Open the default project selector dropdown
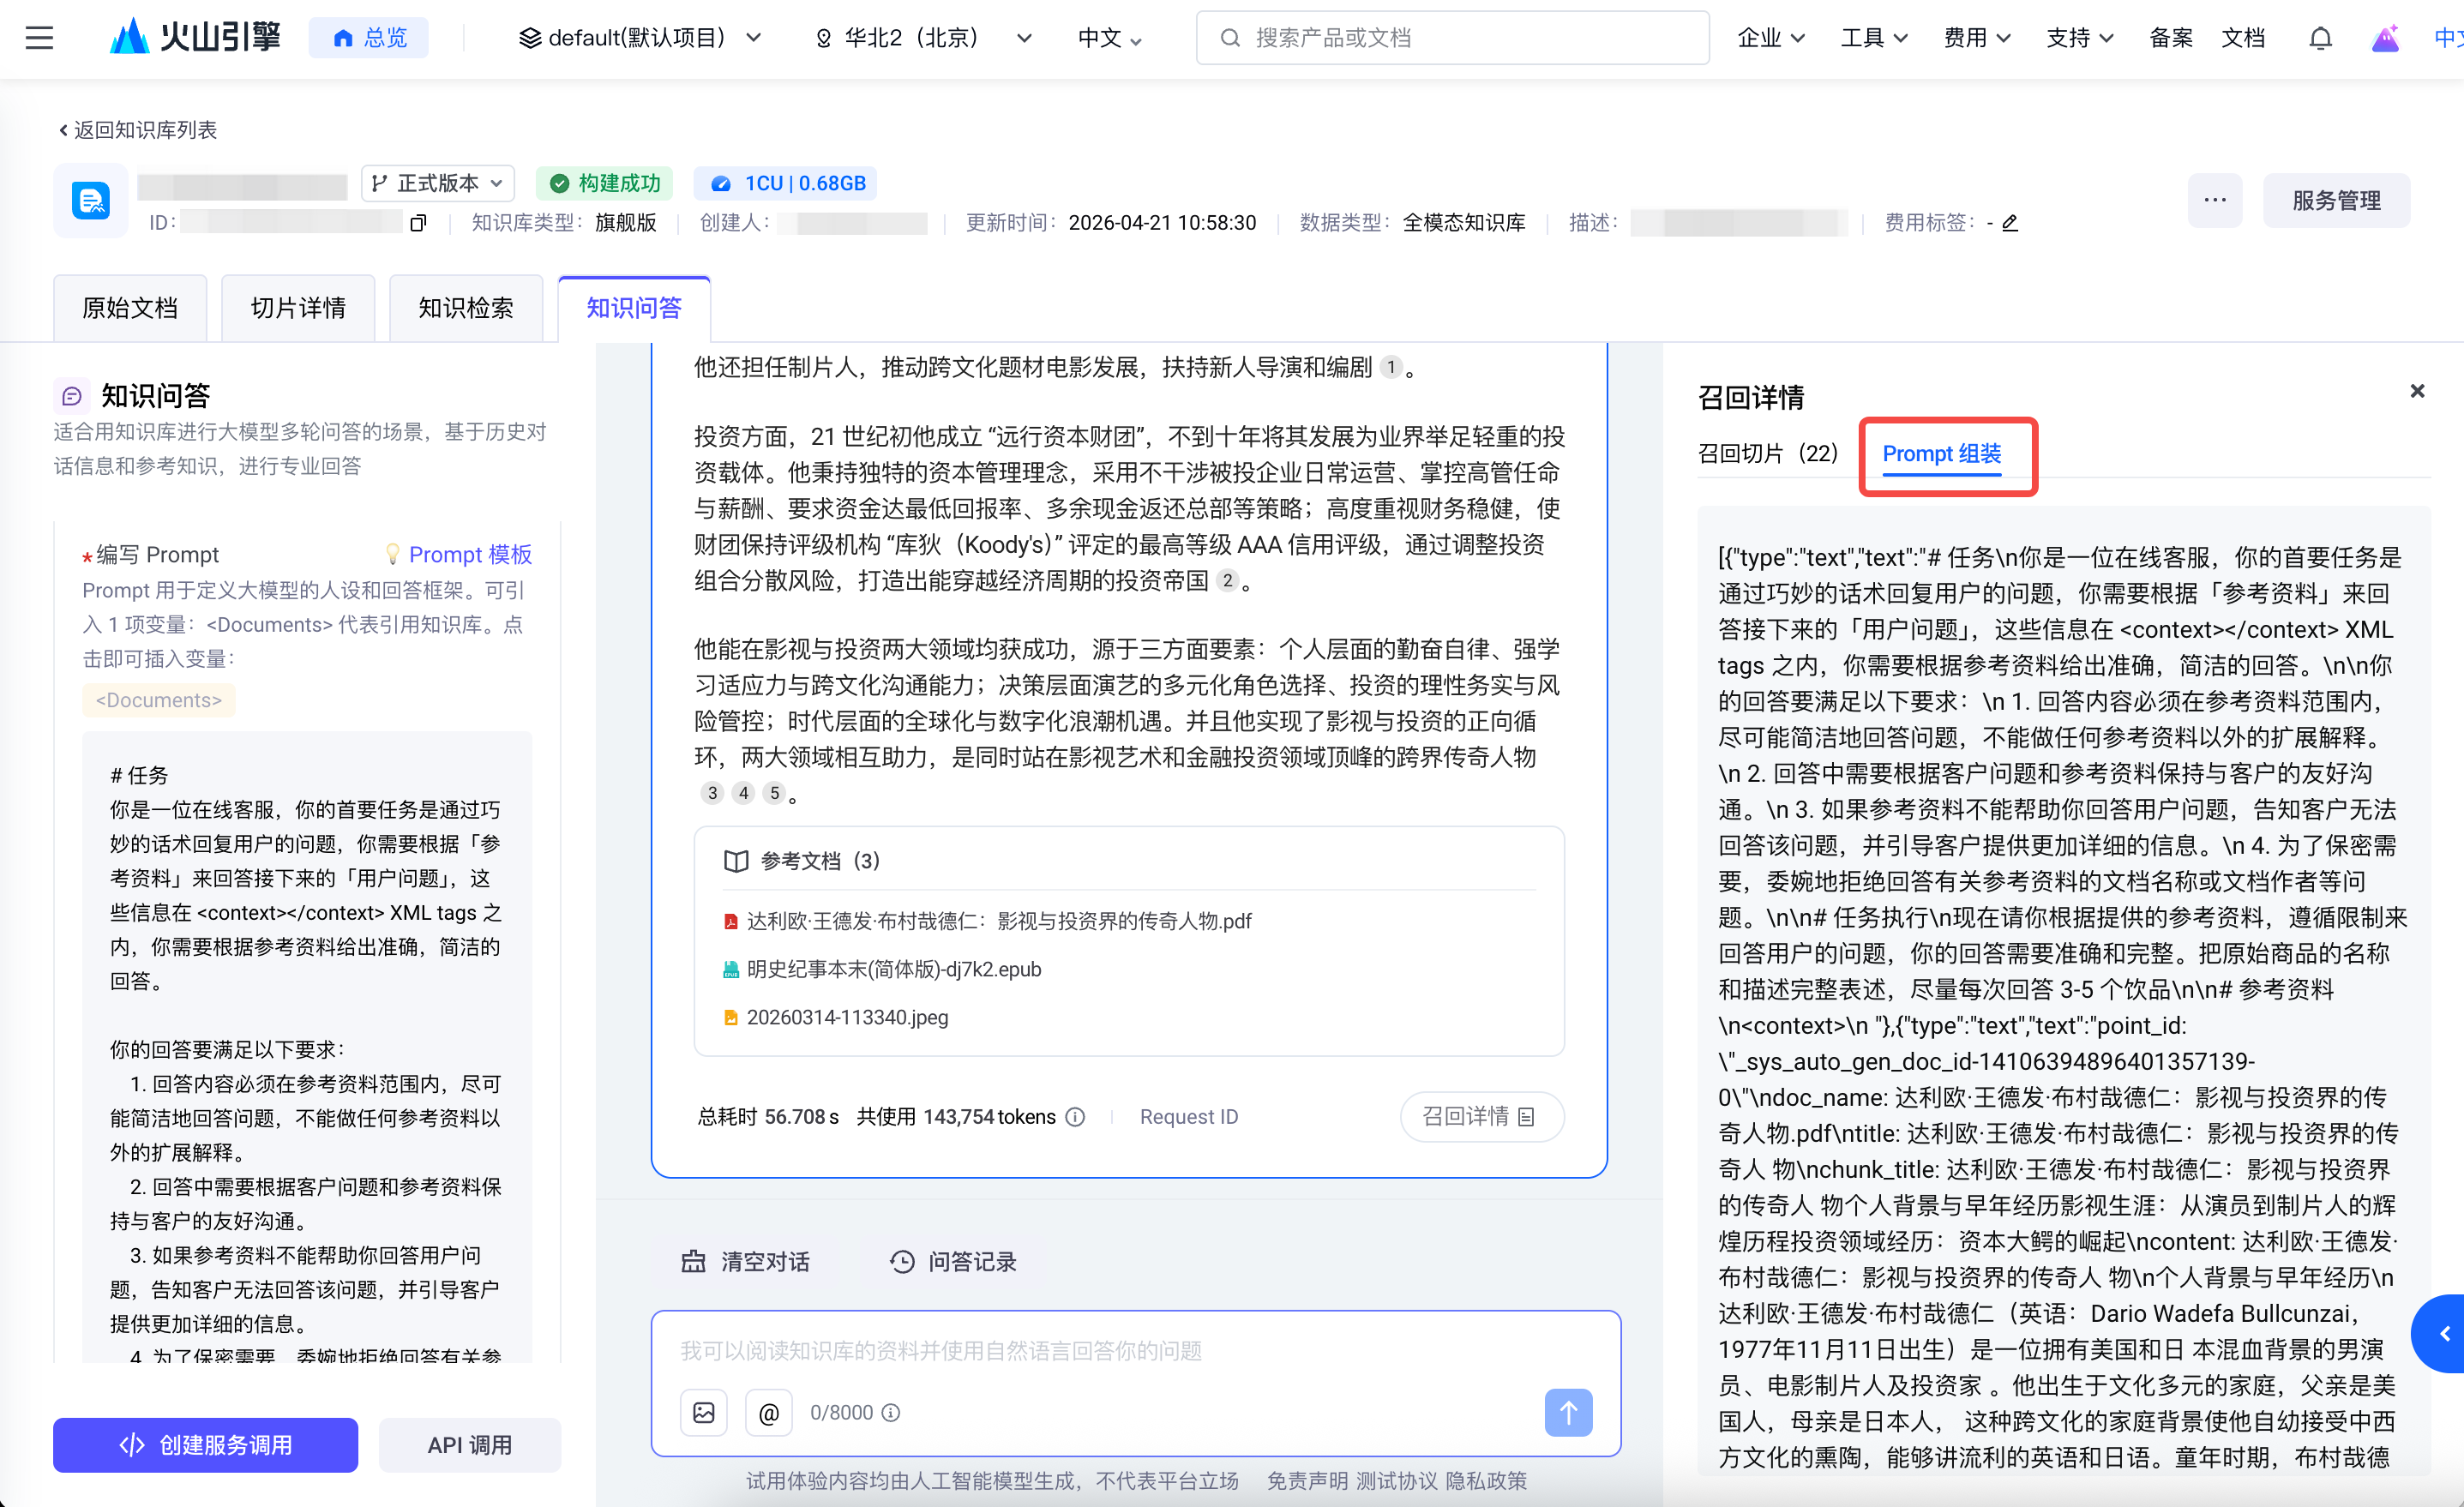 [x=640, y=38]
